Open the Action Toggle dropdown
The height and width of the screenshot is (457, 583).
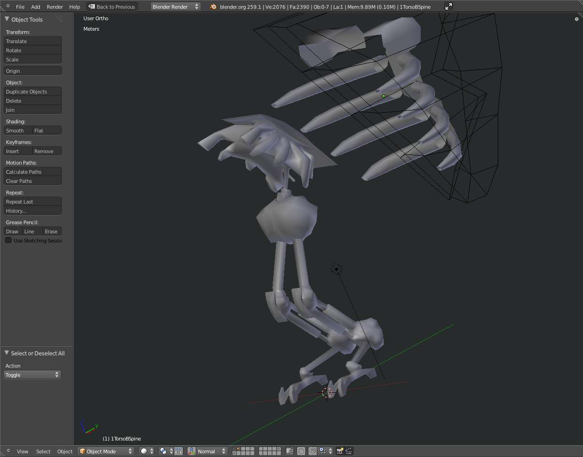pos(32,375)
